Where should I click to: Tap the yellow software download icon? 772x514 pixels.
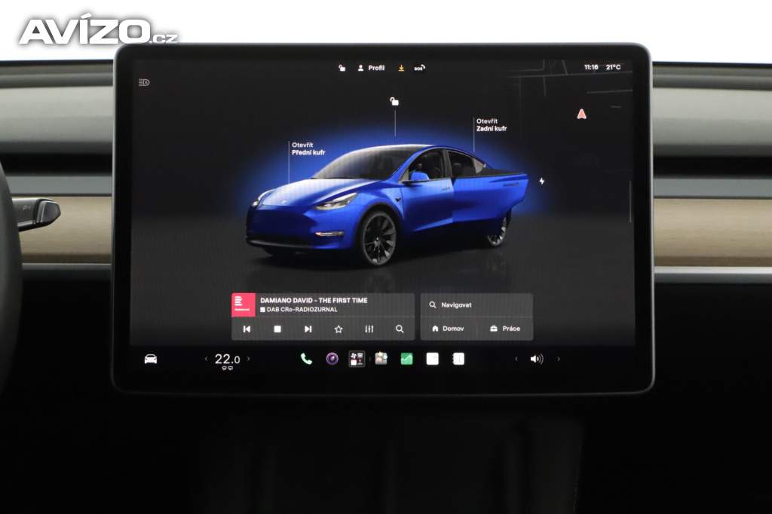click(x=401, y=68)
